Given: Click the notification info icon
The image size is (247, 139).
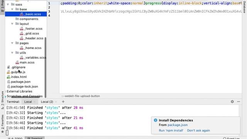Looking at the screenshot, I should coord(156,120).
